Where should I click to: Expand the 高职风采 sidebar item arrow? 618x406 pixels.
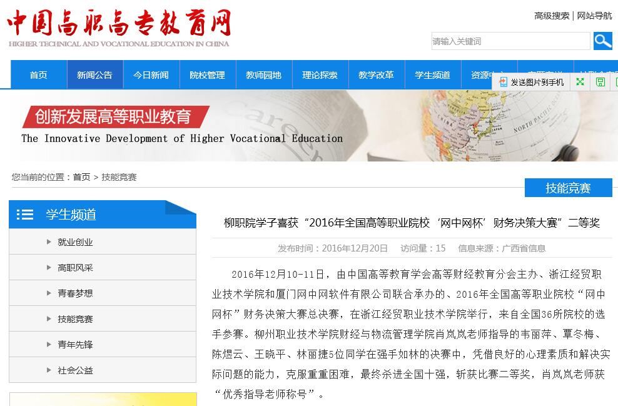pyautogui.click(x=49, y=268)
